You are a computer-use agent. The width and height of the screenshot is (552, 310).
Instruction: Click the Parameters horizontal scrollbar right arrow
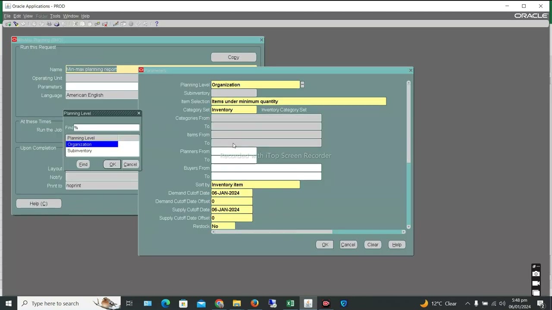pos(404,232)
